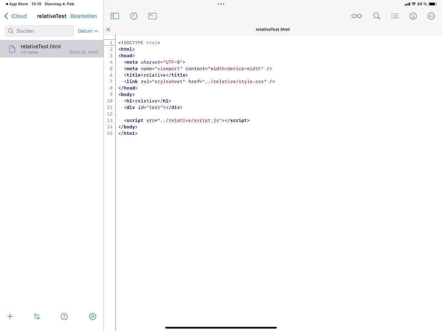Open recent files clock icon
442x331 pixels.
click(x=134, y=16)
